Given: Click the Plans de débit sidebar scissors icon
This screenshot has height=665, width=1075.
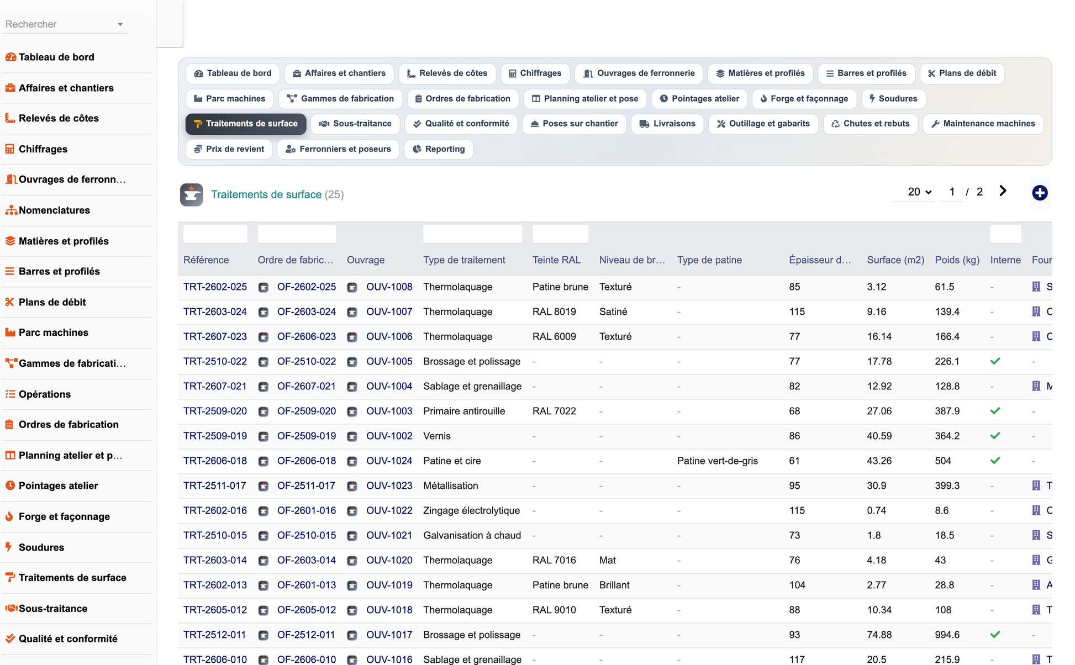Looking at the screenshot, I should tap(10, 302).
